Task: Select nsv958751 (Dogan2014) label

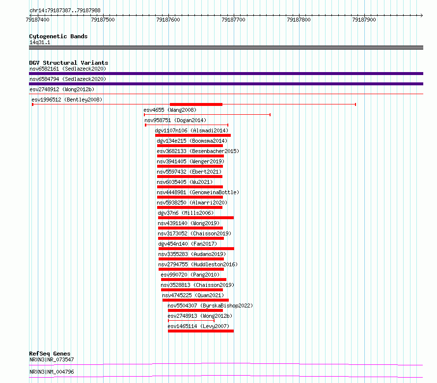Action: (175, 120)
